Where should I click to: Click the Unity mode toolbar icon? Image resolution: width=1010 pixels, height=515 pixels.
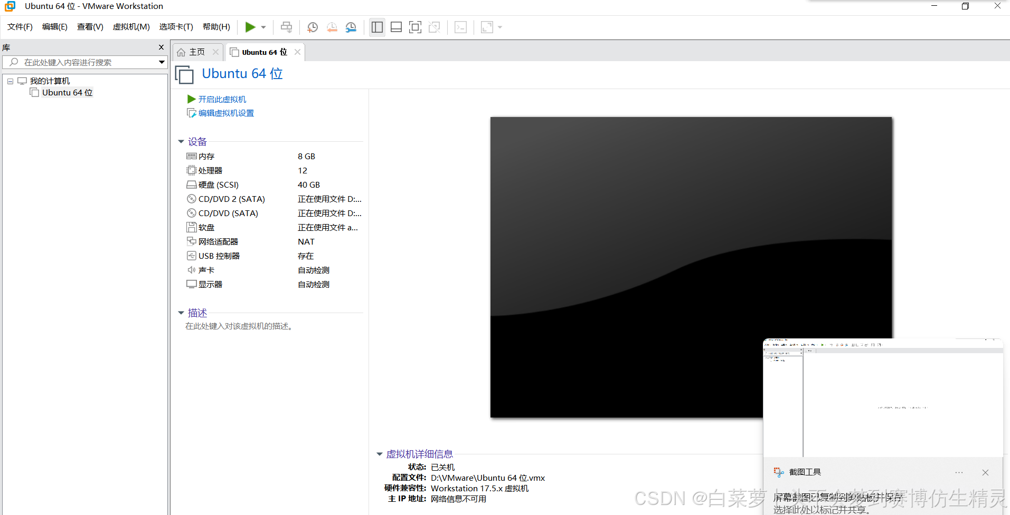(435, 27)
